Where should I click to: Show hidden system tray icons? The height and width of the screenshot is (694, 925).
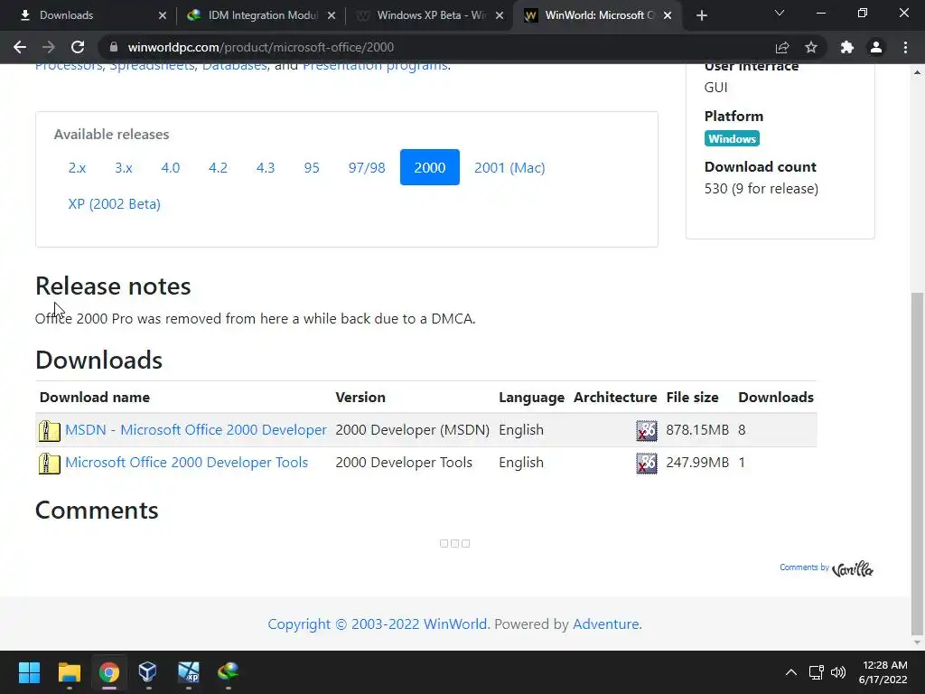point(791,672)
